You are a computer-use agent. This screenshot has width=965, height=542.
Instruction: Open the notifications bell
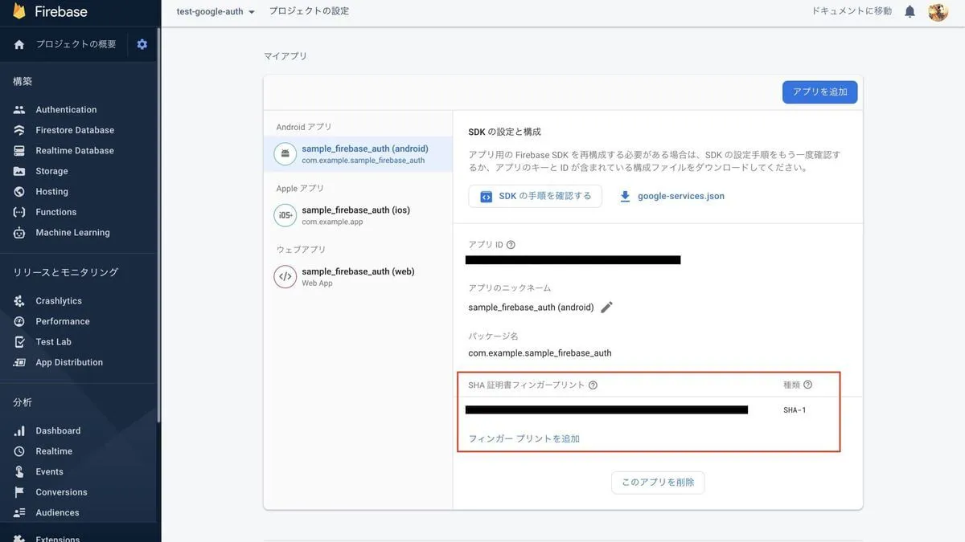(x=910, y=11)
